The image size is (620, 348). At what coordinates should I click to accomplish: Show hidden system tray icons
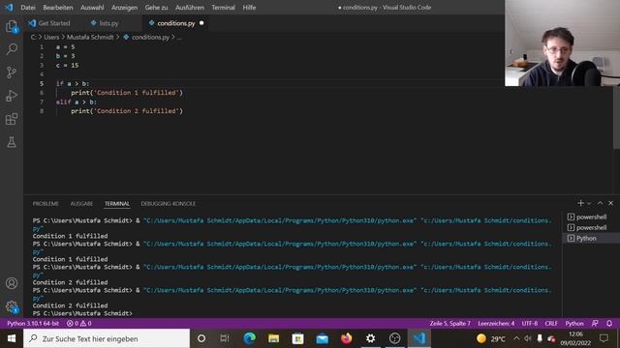516,338
